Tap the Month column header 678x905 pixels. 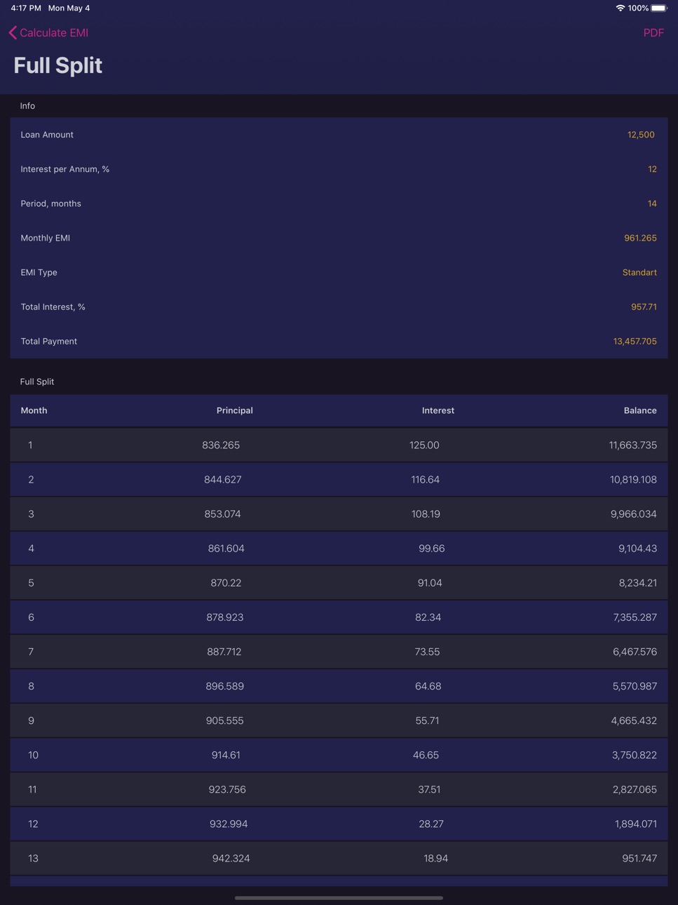(x=34, y=410)
